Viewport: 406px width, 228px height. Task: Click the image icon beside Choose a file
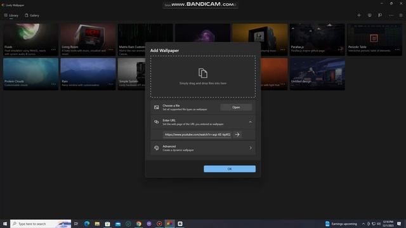(x=157, y=107)
